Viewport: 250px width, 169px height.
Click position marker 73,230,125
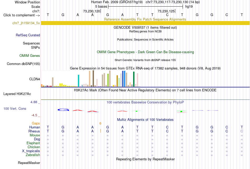coord(166,11)
